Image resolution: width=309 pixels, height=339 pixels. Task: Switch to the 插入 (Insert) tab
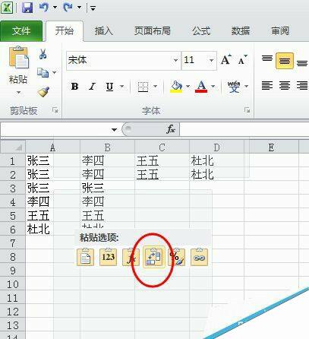103,31
